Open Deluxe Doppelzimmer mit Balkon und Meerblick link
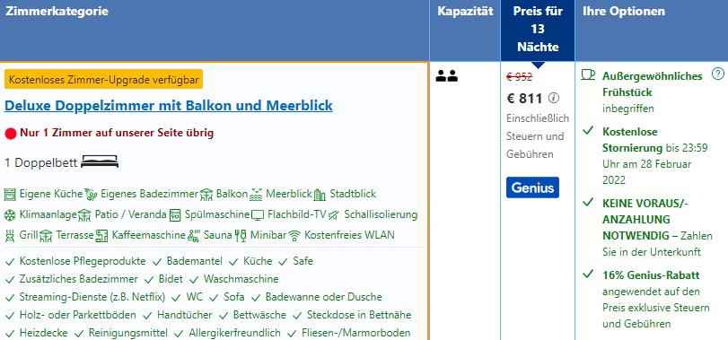The width and height of the screenshot is (728, 340). click(169, 106)
